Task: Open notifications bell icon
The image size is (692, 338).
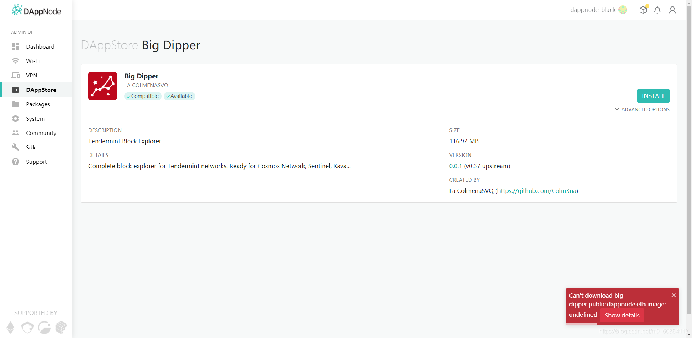Action: (x=657, y=10)
